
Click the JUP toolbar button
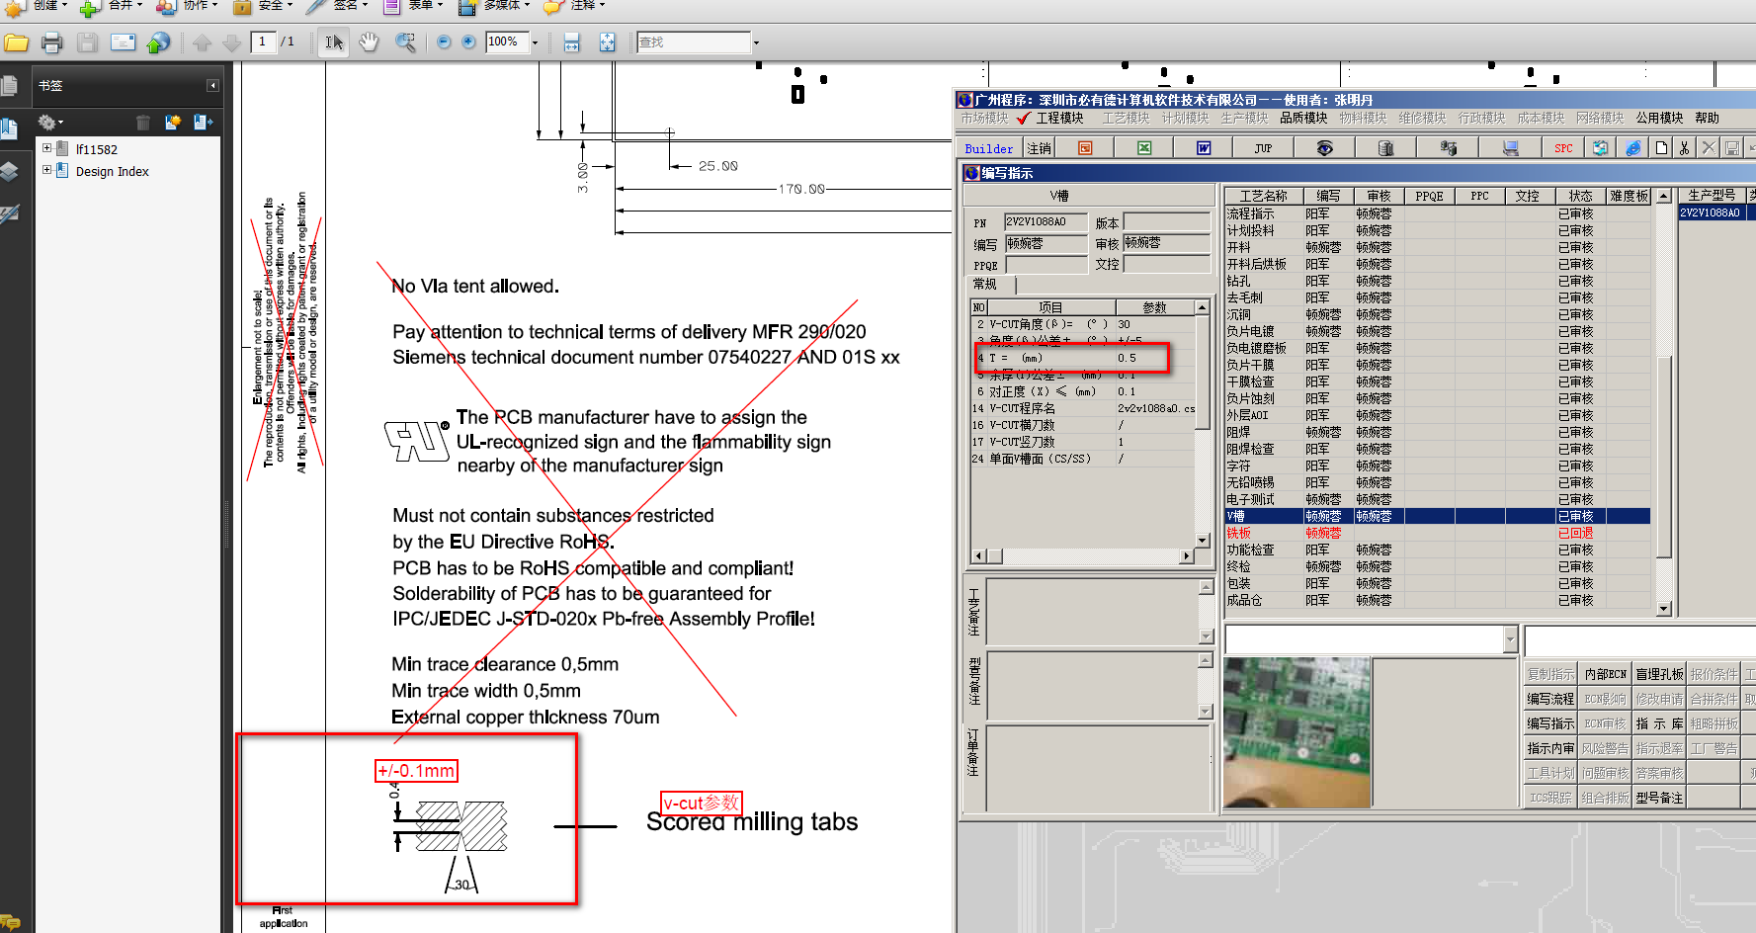(1263, 148)
